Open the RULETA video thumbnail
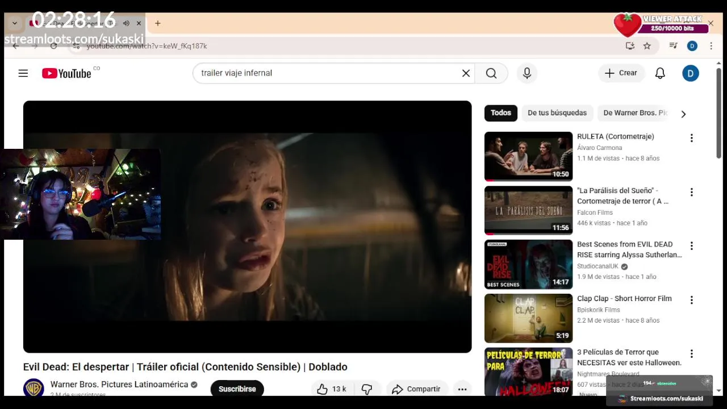The height and width of the screenshot is (409, 727). click(x=528, y=156)
